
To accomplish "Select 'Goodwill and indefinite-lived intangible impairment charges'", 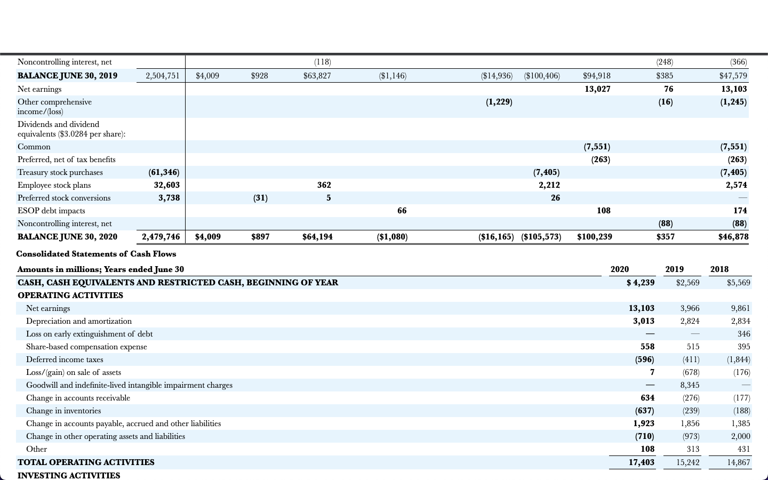I will click(x=130, y=385).
